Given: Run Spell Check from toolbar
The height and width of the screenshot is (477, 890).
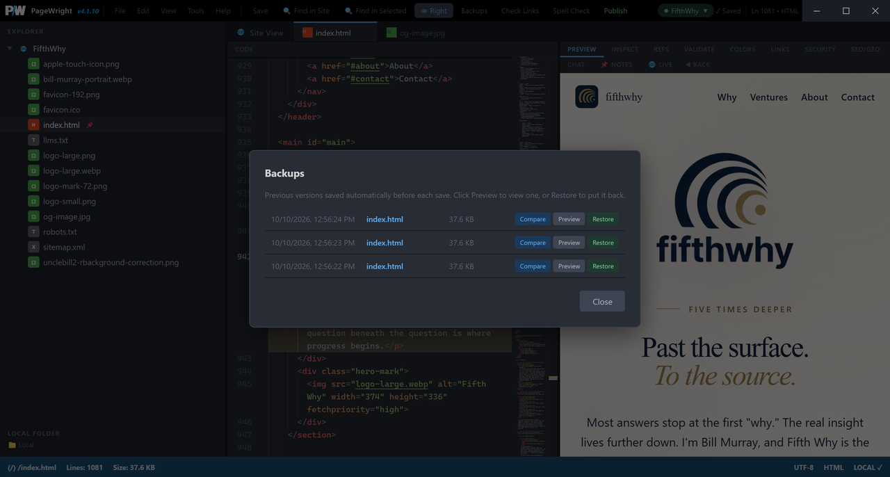Looking at the screenshot, I should 572,11.
